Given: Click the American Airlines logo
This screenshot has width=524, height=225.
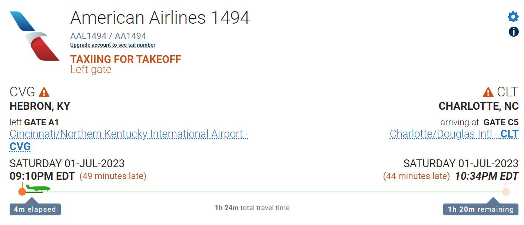Looking at the screenshot, I should 34,36.
